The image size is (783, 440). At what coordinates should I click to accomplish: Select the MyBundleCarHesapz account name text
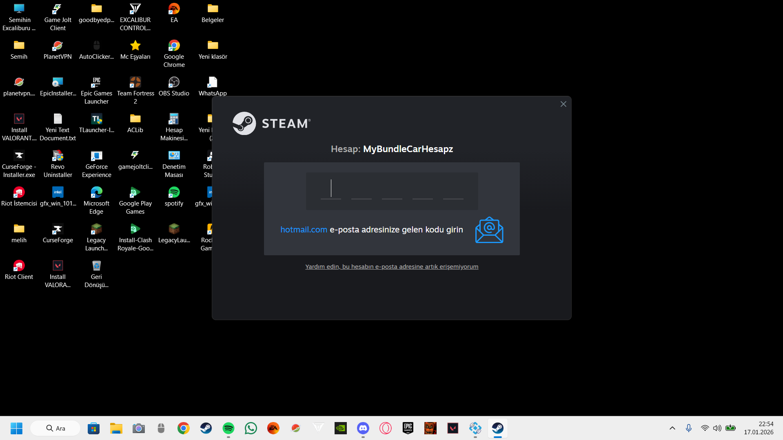(408, 149)
